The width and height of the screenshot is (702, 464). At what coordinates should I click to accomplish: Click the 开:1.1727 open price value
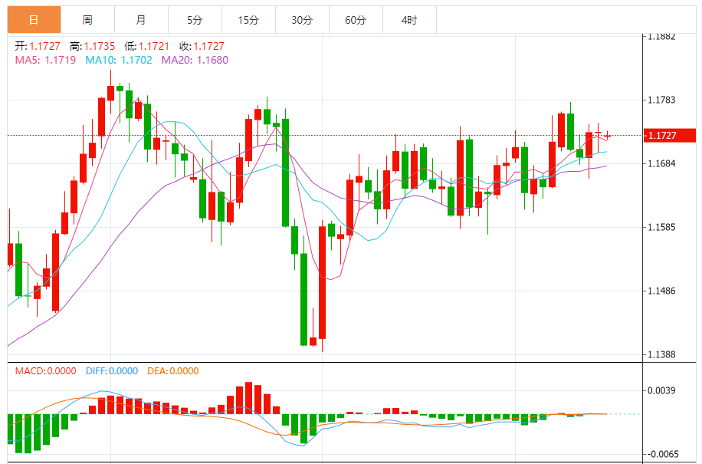(x=38, y=46)
